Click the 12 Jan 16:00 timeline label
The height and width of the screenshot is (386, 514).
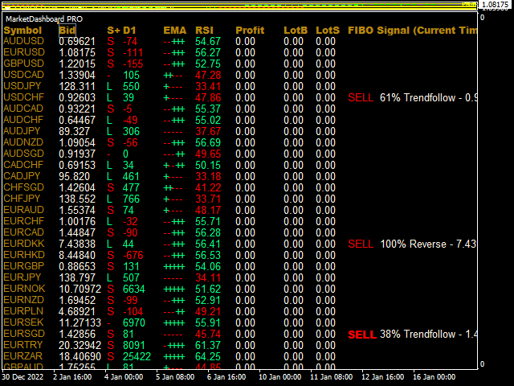tap(382, 377)
